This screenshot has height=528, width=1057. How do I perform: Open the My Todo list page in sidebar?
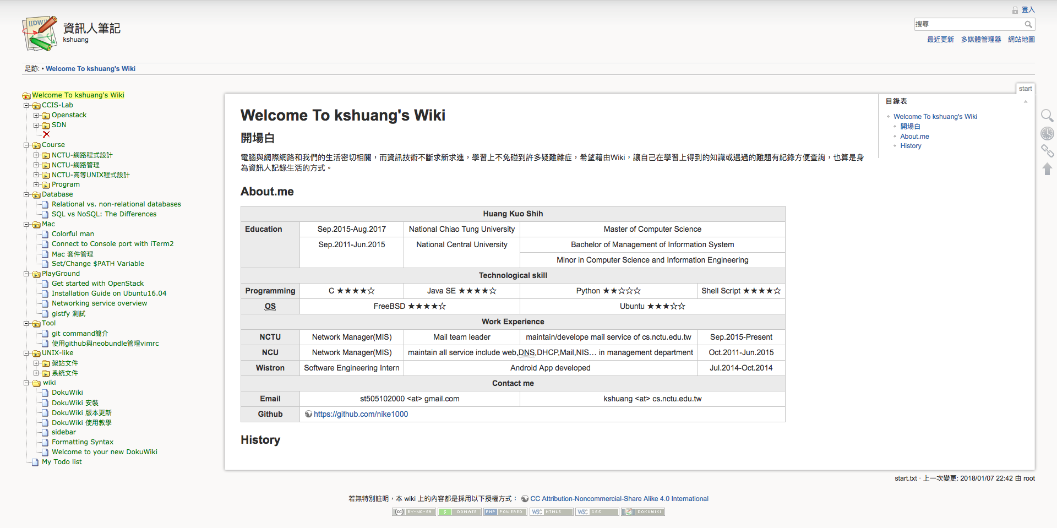point(62,462)
